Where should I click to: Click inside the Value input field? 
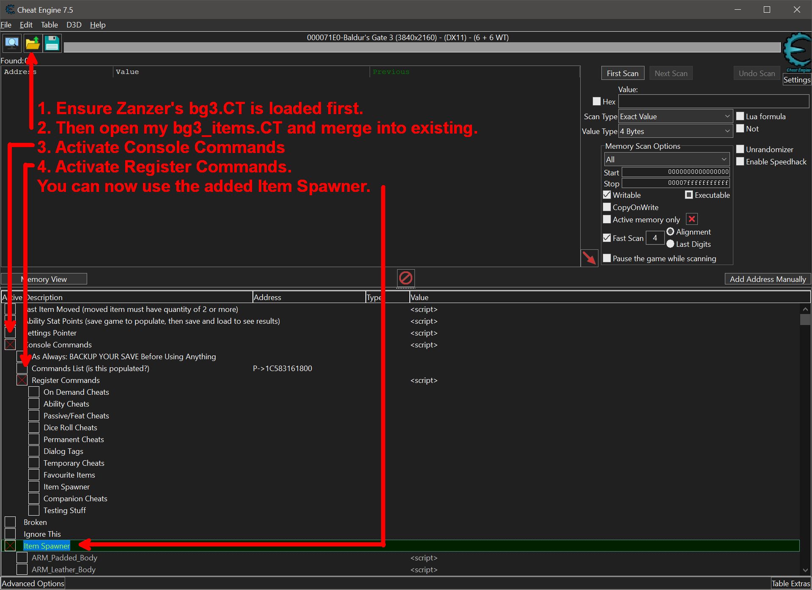pos(713,101)
